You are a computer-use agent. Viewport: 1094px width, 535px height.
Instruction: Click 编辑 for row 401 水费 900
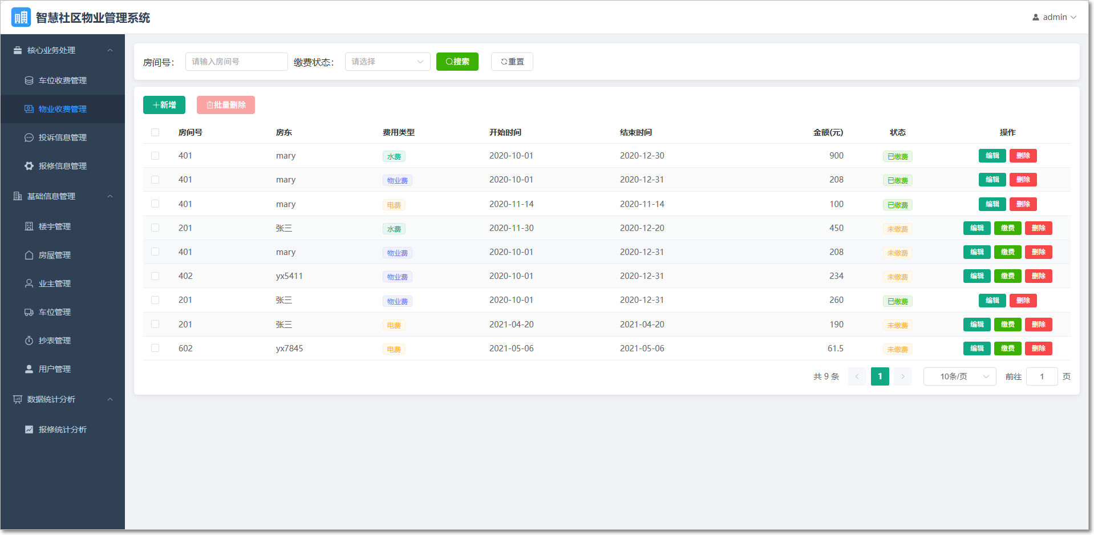click(x=992, y=156)
